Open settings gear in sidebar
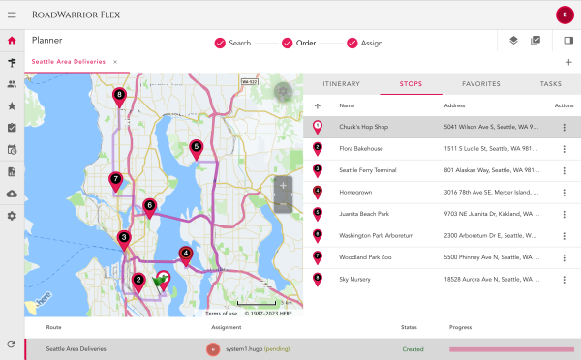 coord(12,216)
